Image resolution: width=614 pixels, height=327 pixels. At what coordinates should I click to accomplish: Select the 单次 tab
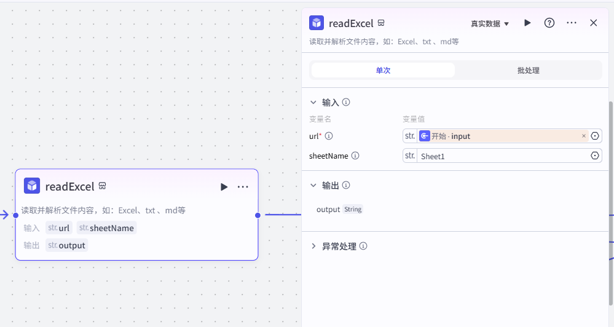(383, 71)
